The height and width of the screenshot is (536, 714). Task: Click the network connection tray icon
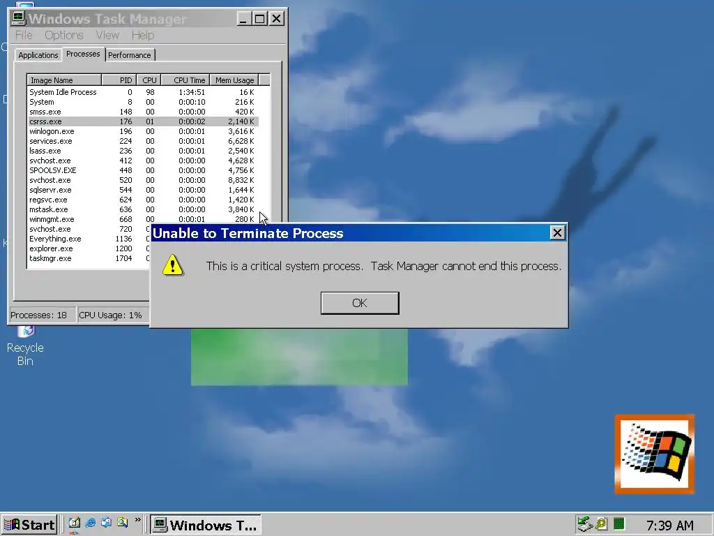click(585, 524)
